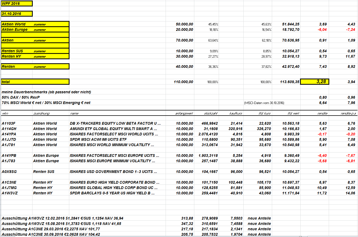Click the wkn column header
Viewport: 358px width, 237px height.
pos(5,113)
